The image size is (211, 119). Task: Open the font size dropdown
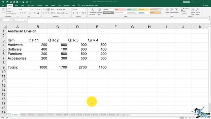[35, 10]
